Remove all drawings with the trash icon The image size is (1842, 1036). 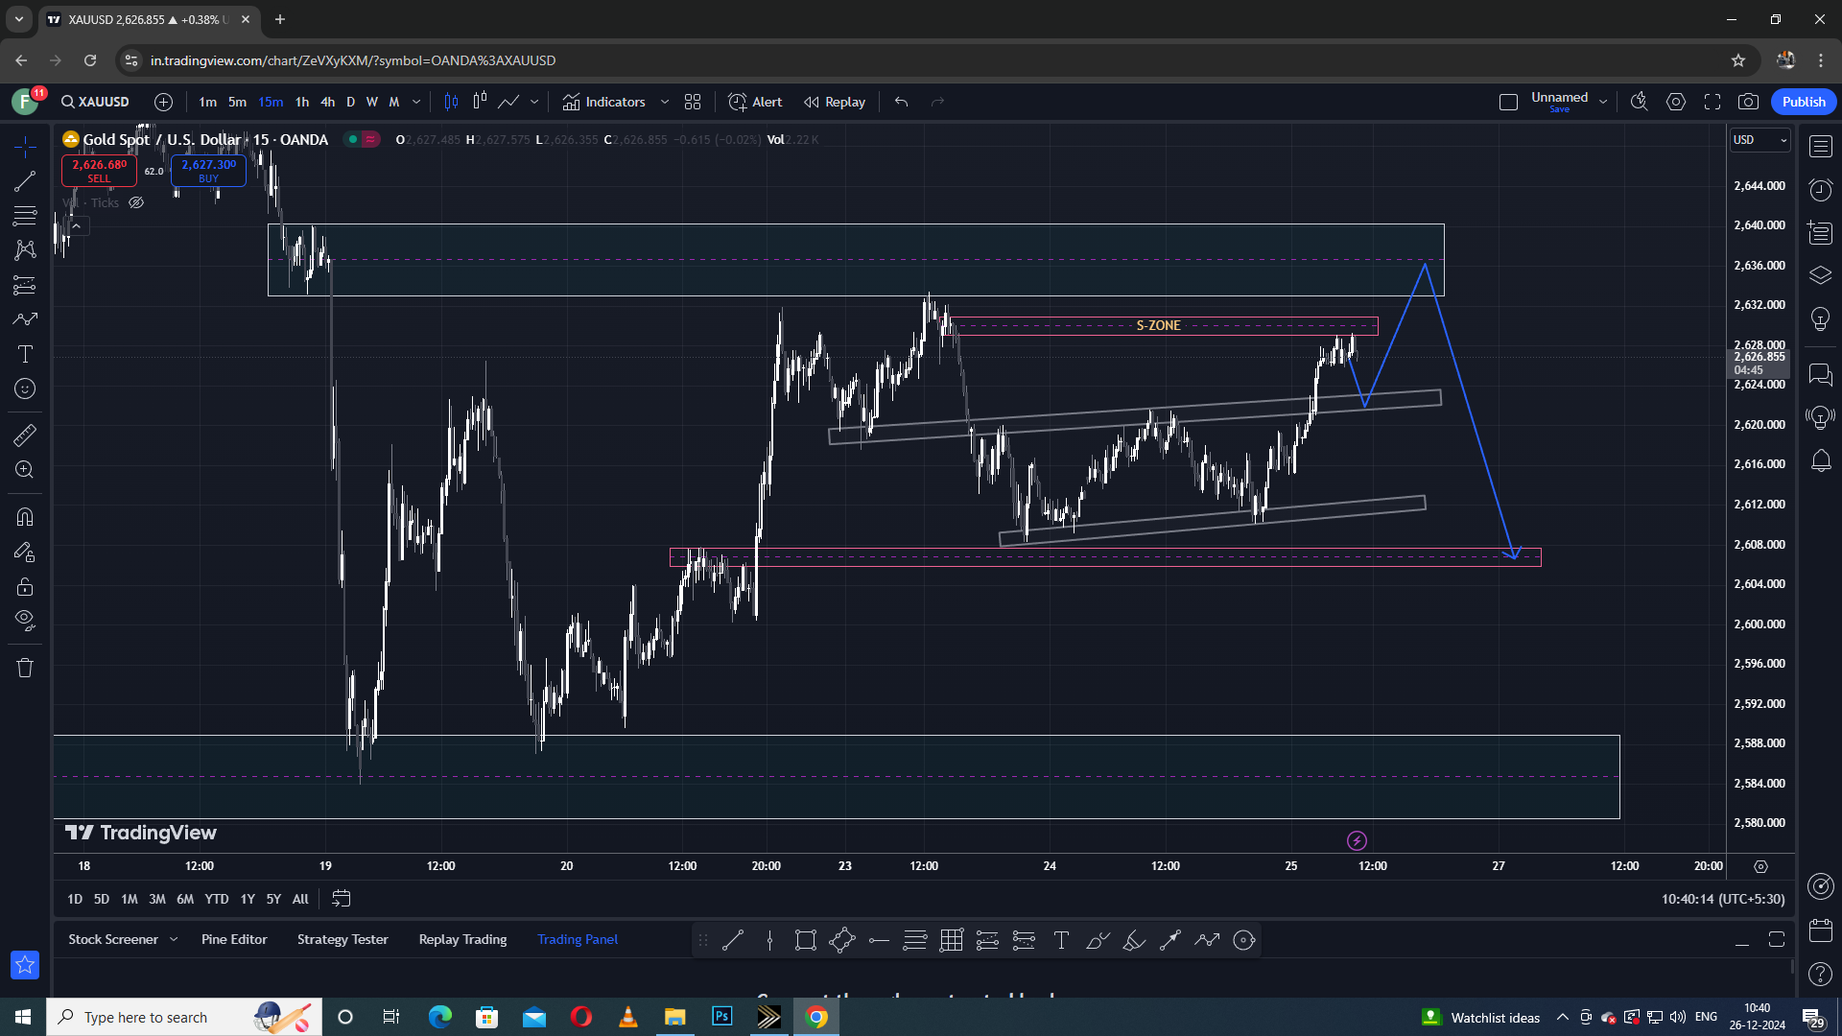(25, 667)
